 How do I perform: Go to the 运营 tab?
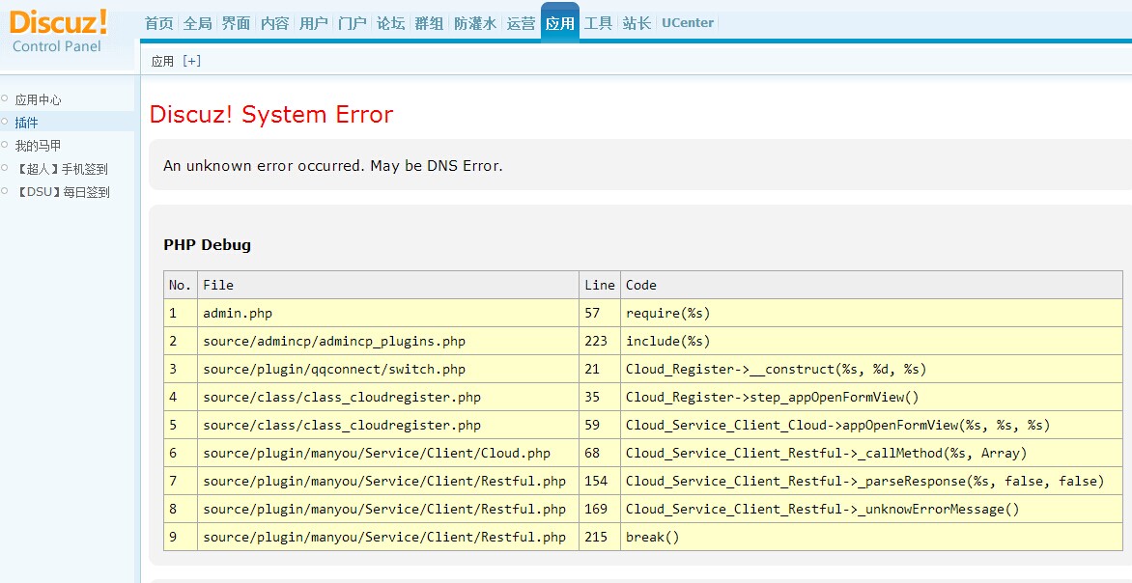pos(521,23)
